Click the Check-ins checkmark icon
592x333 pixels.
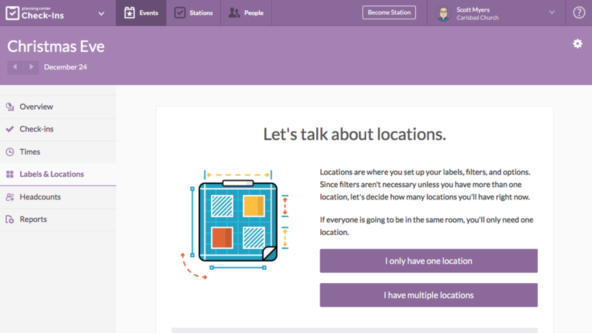pos(10,129)
